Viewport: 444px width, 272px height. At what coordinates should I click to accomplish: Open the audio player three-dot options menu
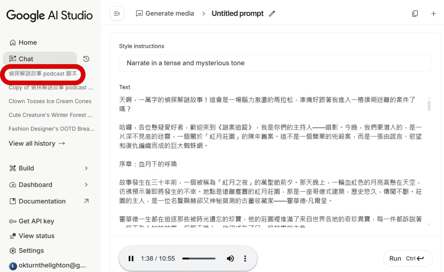[x=245, y=258]
